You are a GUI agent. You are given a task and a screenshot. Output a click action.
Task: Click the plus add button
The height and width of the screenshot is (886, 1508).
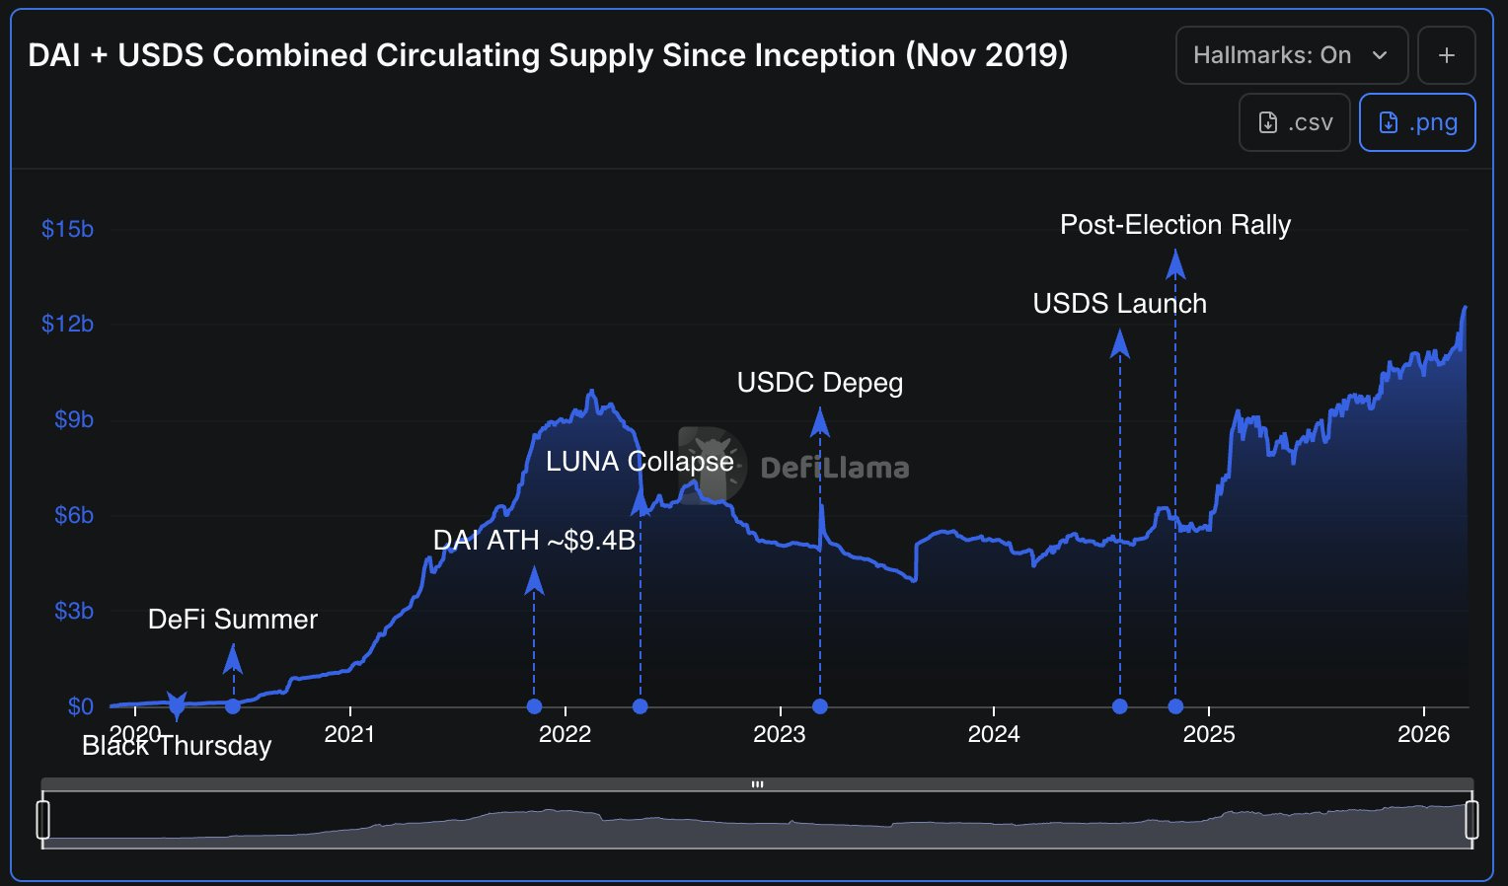coord(1446,55)
